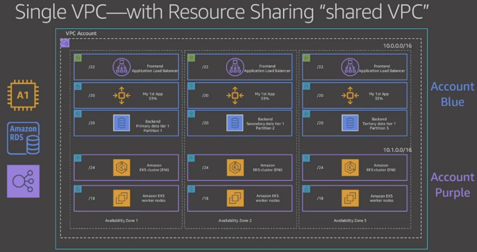Click the Availability Zone 2 label
This screenshot has height=252, width=477.
(x=235, y=221)
